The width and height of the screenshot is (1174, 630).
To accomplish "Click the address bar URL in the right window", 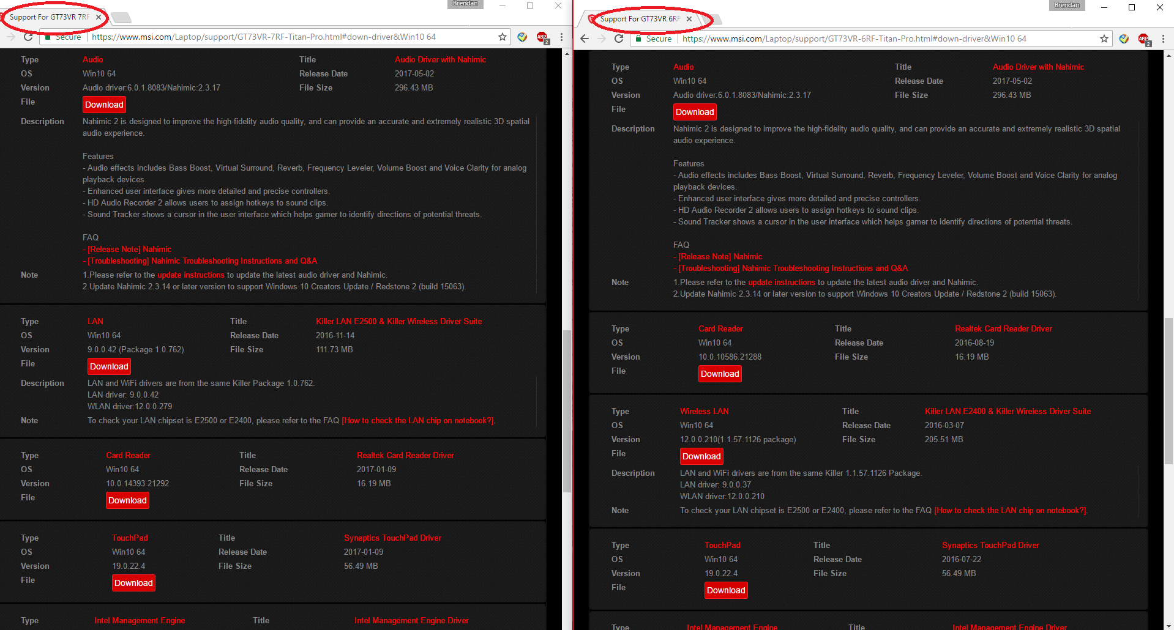I will click(854, 39).
